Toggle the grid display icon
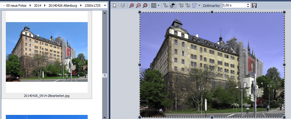Image resolution: width=291 pixels, height=119 pixels. coord(154,6)
